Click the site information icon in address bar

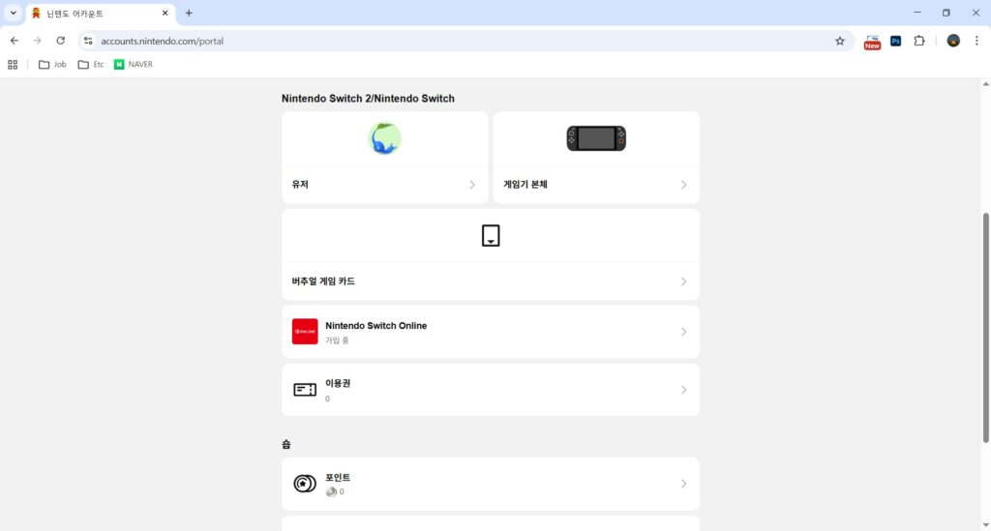[88, 41]
